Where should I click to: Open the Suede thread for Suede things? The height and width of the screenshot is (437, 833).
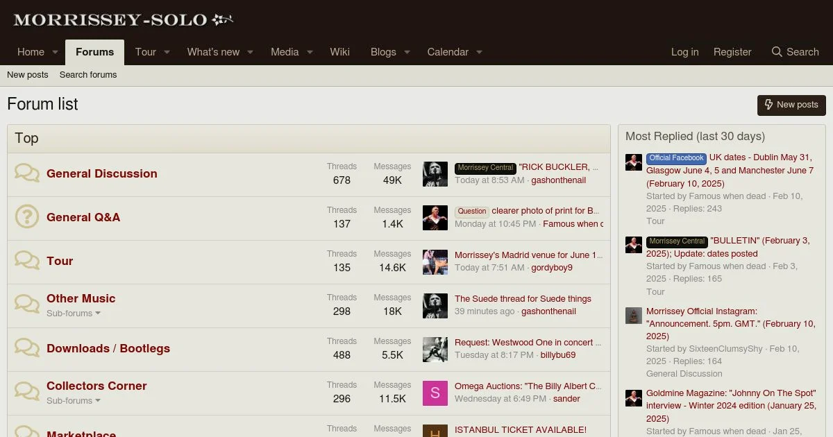pyautogui.click(x=523, y=299)
